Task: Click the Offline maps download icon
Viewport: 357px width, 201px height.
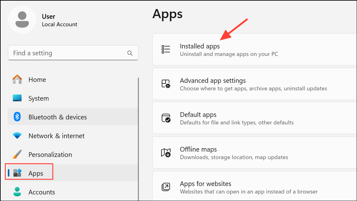Action: pyautogui.click(x=166, y=153)
